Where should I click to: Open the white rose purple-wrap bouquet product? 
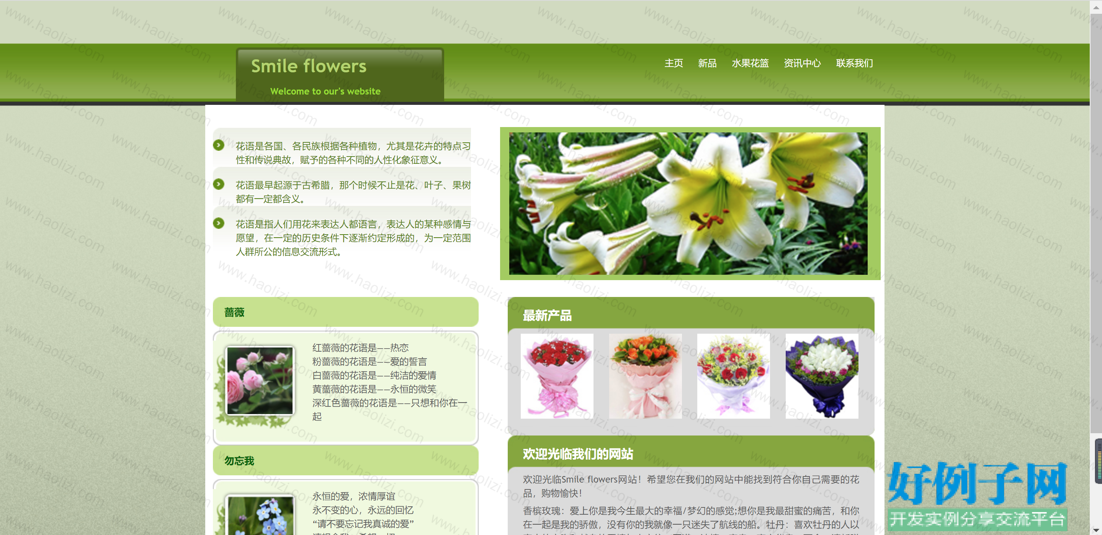click(822, 376)
